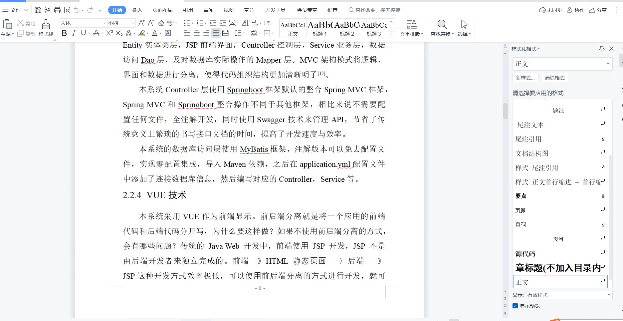Toggle Underline formatting
This screenshot has width=623, height=321.
coord(83,33)
